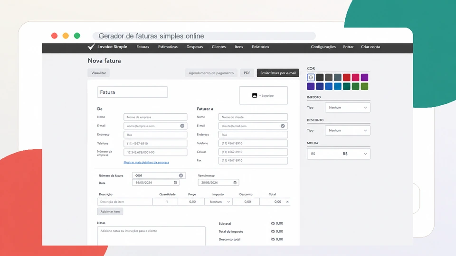This screenshot has width=456, height=256.
Task: Open the Desconto Tipo dropdown
Action: click(x=348, y=130)
